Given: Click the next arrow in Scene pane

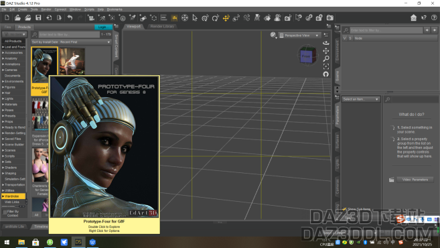Looking at the screenshot, I should coord(435,30).
